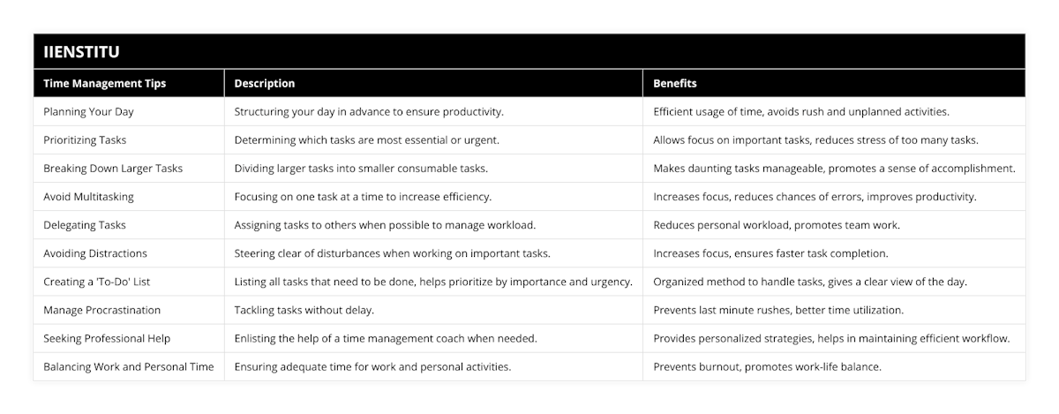Click the Seeking Professional Help cell
1059x414 pixels.
pyautogui.click(x=107, y=338)
